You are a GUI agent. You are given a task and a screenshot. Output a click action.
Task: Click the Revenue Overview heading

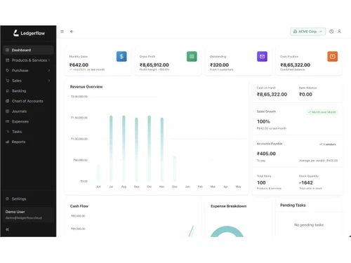tap(86, 87)
